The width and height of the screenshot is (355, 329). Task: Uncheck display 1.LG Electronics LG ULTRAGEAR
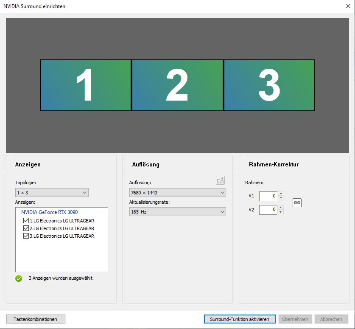[26, 220]
